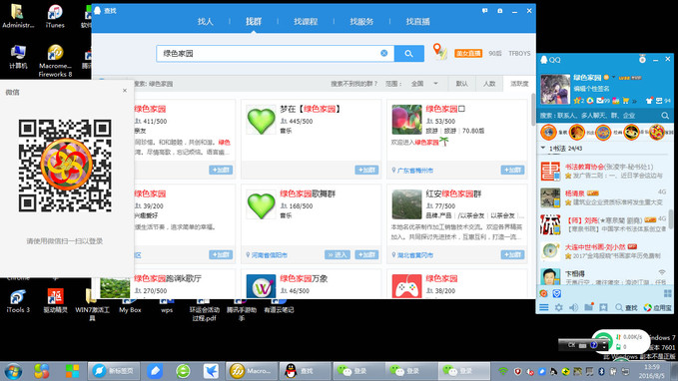
Task: Click +加群 on 梦在【绿色家园】 card
Action: (366, 170)
